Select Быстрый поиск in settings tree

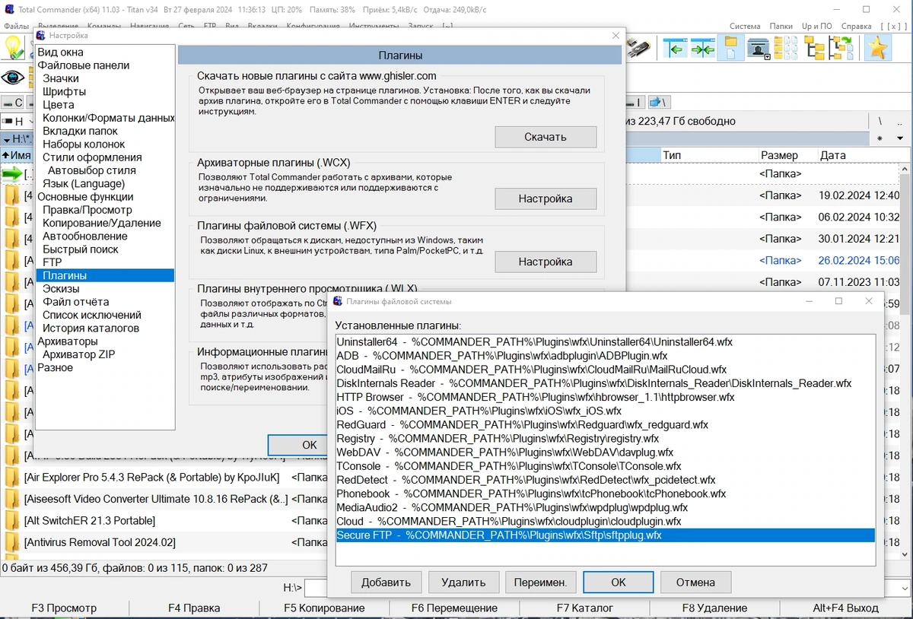[81, 249]
